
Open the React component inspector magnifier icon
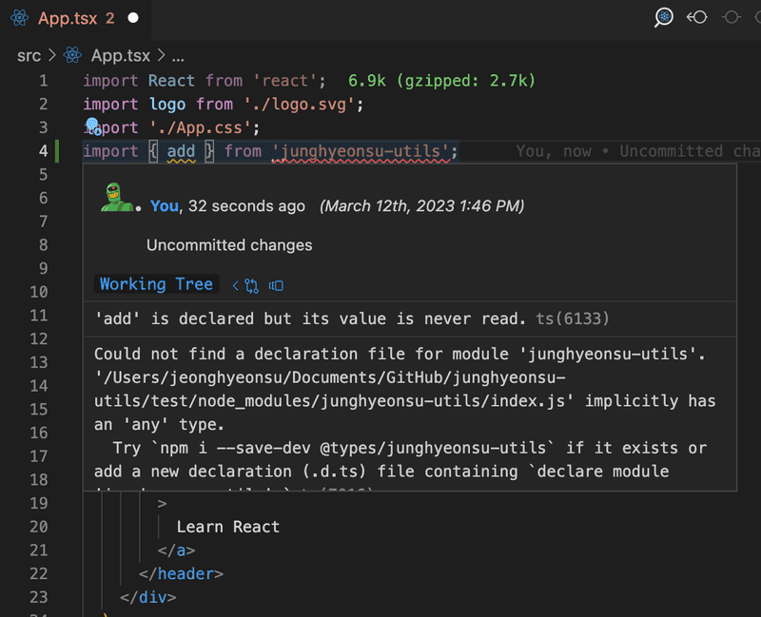663,18
